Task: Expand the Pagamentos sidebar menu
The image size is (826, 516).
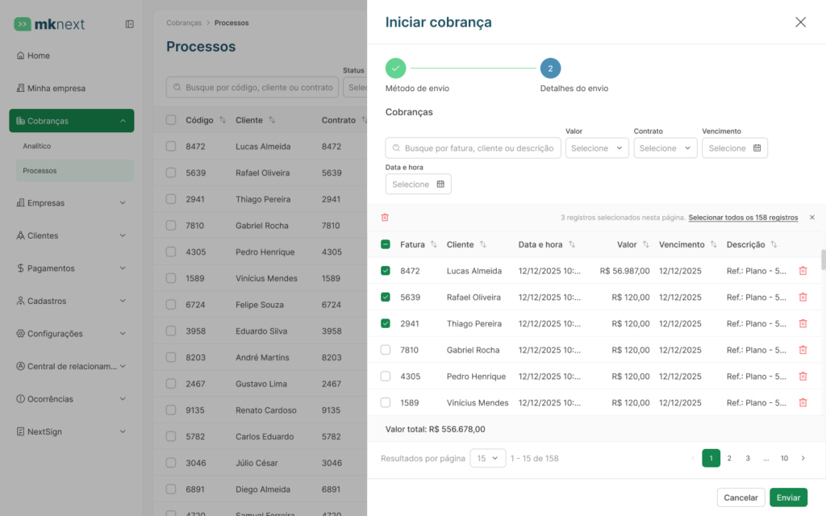Action: 71,268
